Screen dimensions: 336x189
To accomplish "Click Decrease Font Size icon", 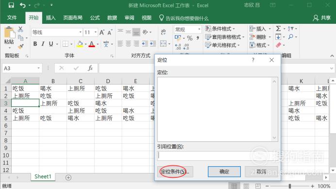I will tap(110, 33).
